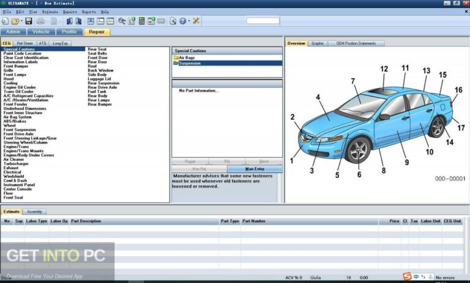Screen dimensions: 470x283
Task: Select Luggage Lid in the list
Action: (x=99, y=79)
